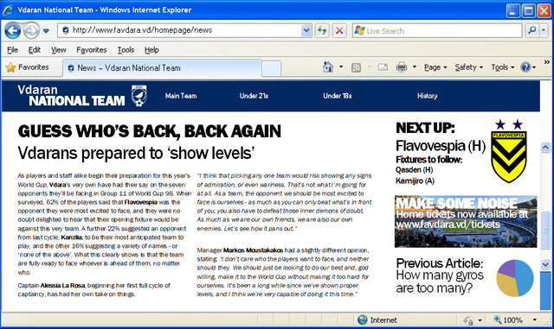Viewport: 554px width, 329px height.
Task: Open recent pages dropdown next to Forward
Action: [x=46, y=31]
